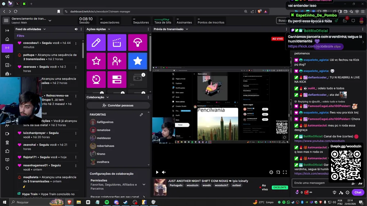This screenshot has height=206, width=367.
Task: Open notifications inbox with badge 6
Action: click(x=345, y=20)
